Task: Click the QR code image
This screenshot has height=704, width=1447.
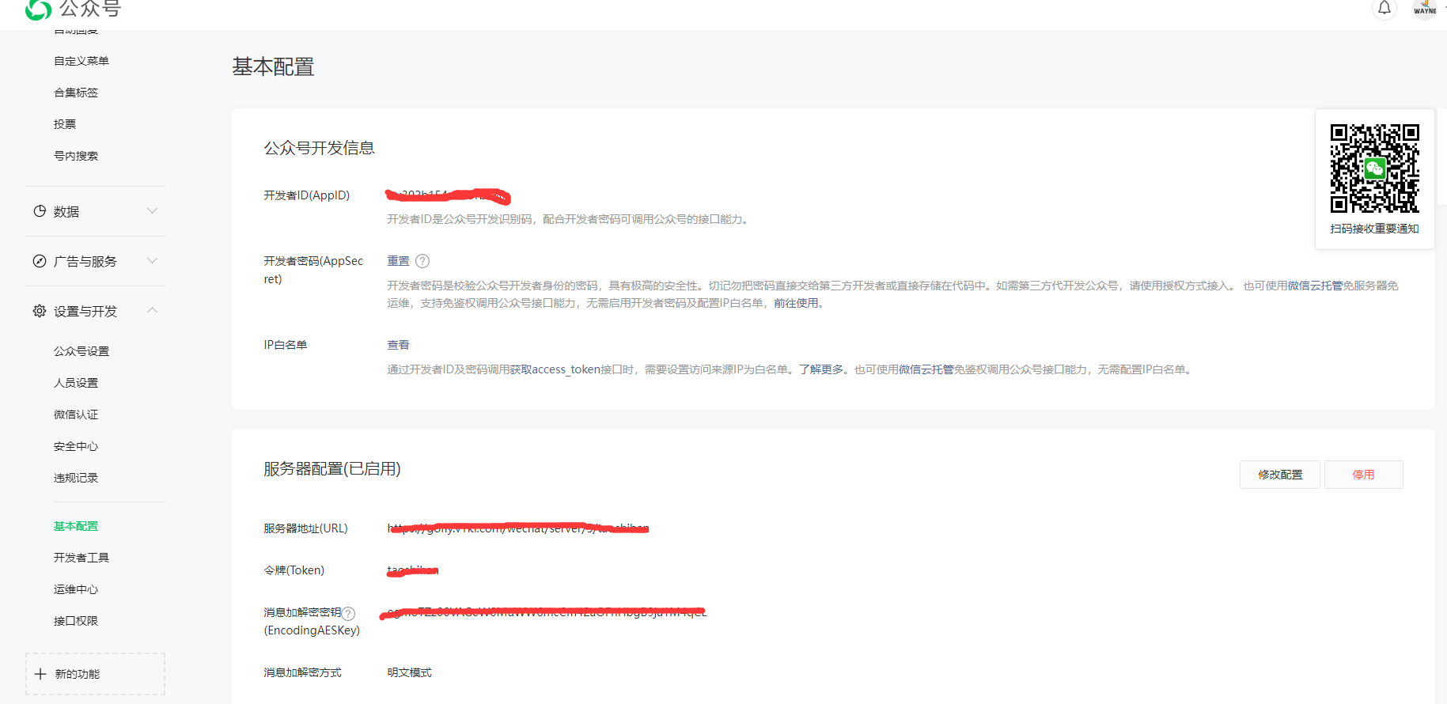Action: 1374,168
